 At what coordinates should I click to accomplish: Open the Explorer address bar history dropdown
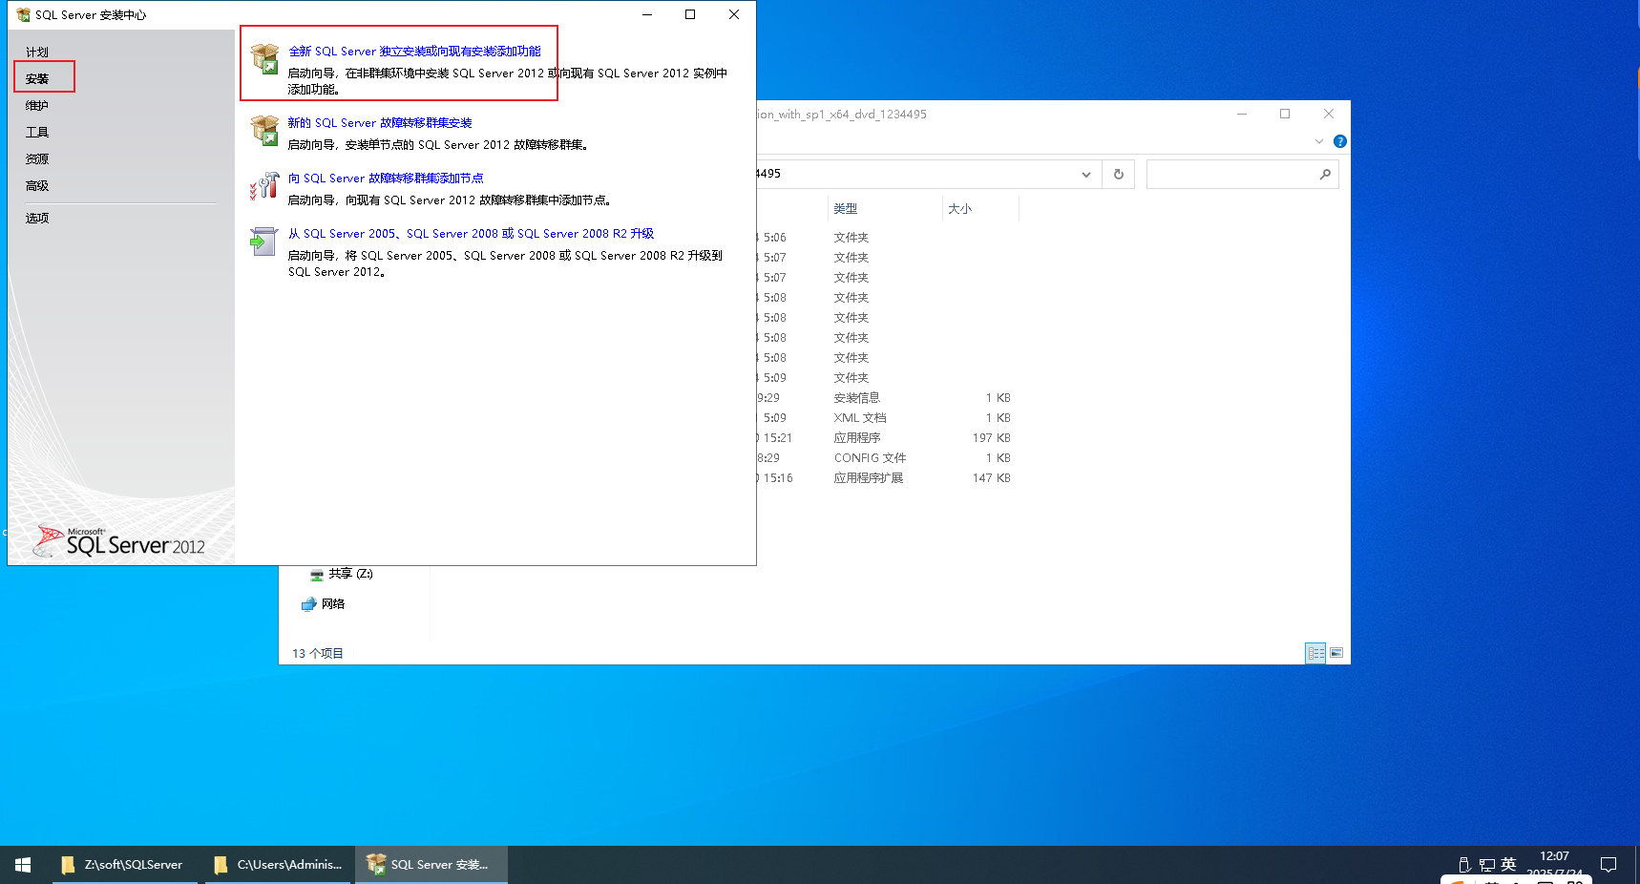point(1085,175)
